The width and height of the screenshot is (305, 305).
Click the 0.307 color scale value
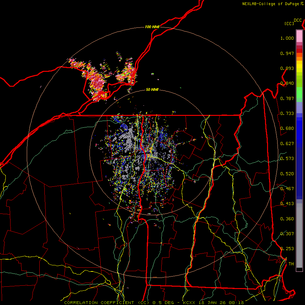point(287,234)
